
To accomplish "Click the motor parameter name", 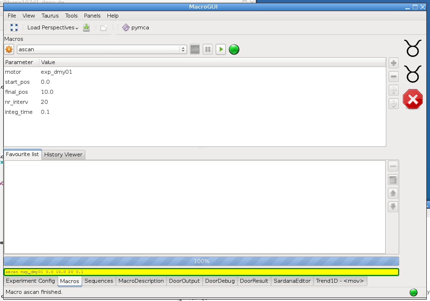I will point(13,72).
